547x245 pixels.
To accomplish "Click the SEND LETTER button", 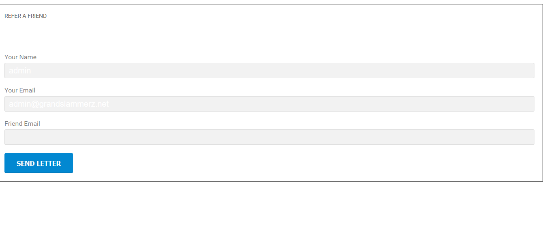I will pos(39,163).
